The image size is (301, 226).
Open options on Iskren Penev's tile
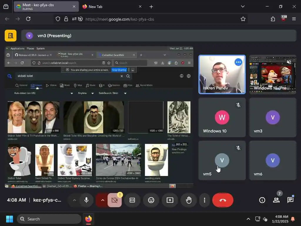click(238, 62)
